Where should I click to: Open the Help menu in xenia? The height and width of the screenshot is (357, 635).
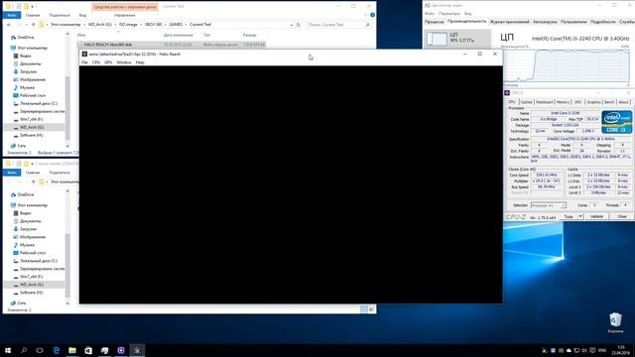pos(140,62)
